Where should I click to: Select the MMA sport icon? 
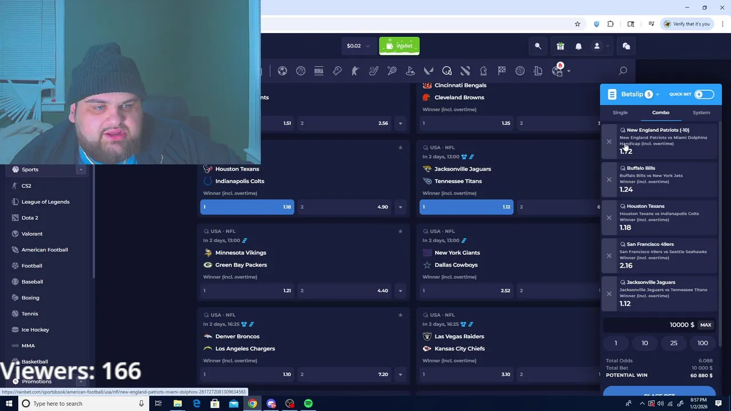(x=319, y=71)
